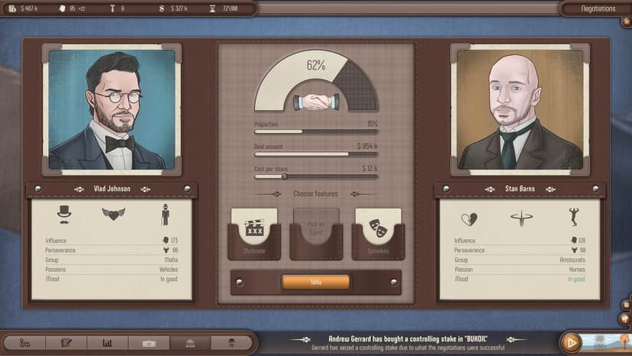Image resolution: width=632 pixels, height=356 pixels.
Task: Click the Deal amount slider bar
Action: tap(315, 154)
